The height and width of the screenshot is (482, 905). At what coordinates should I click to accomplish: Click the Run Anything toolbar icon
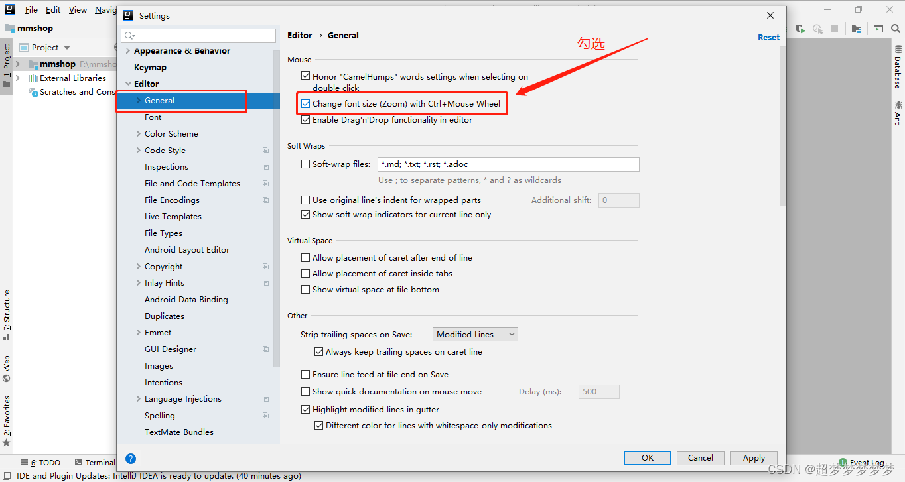click(x=878, y=29)
